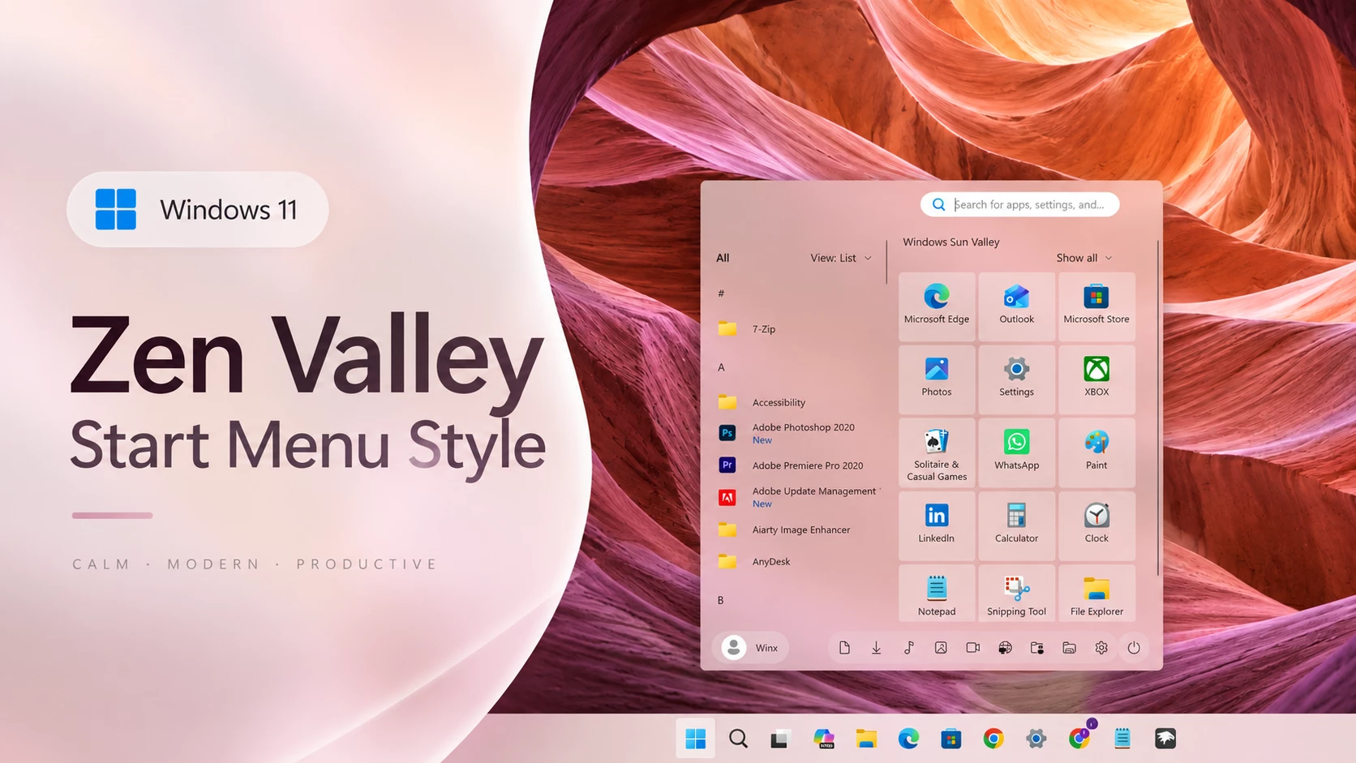Open personal folder icon in Start footer
Viewport: 1356px width, 763px height.
[x=1037, y=648]
